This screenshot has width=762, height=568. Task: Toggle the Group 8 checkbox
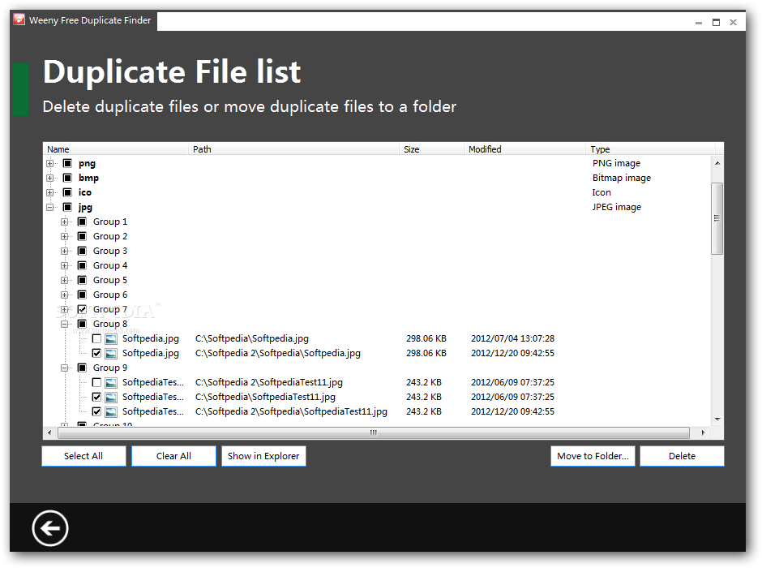tap(82, 324)
